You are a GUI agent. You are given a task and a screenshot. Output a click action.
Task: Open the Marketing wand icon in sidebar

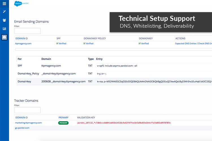click(x=4, y=12)
